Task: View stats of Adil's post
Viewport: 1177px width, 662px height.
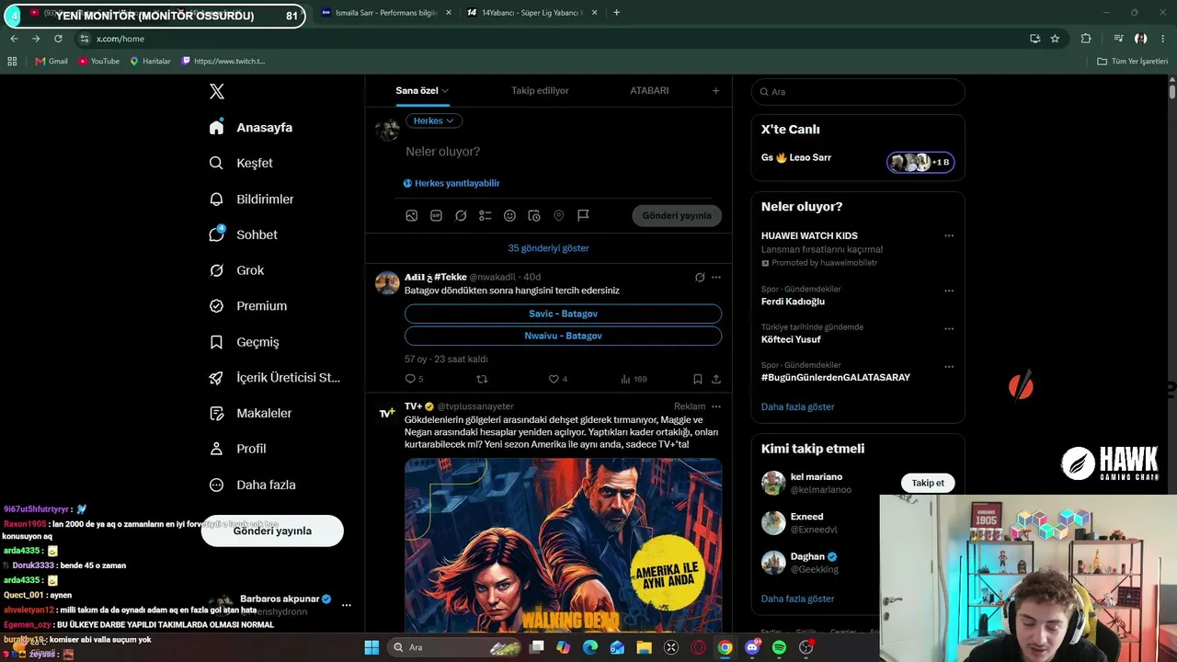Action: 634,379
